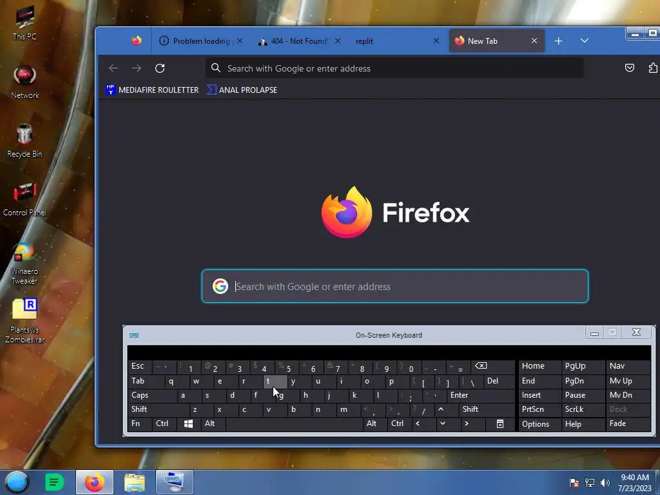Click the spacebar on on-screen keyboard
The height and width of the screenshot is (495, 660).
[x=294, y=424]
